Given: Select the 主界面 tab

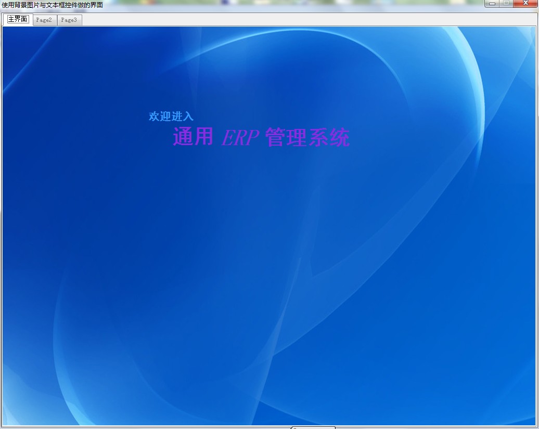Looking at the screenshot, I should (x=18, y=19).
